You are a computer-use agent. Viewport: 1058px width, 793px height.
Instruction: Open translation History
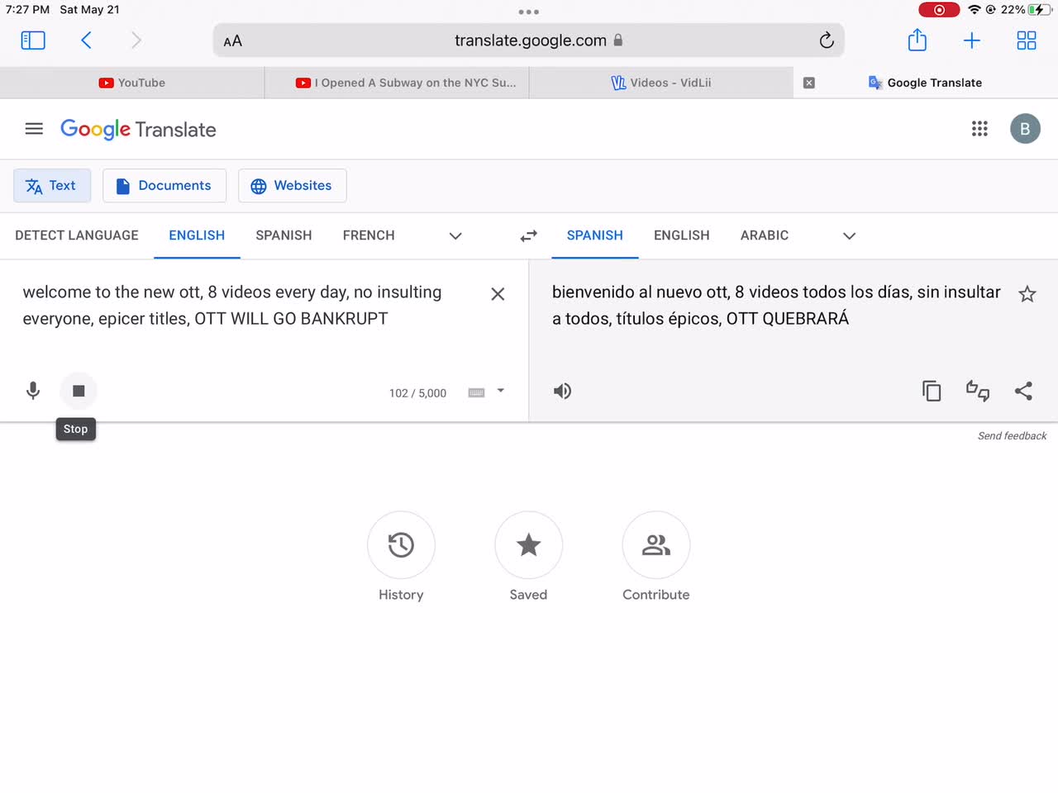point(401,545)
